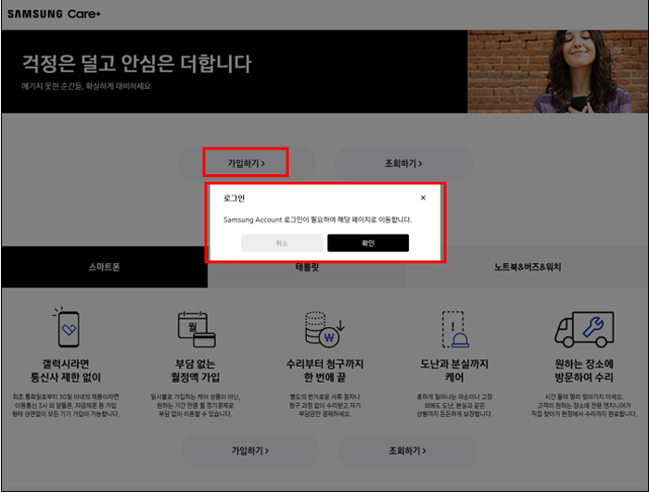649x492 pixels.
Task: Select the 스마트폰 tab
Action: pyautogui.click(x=104, y=267)
